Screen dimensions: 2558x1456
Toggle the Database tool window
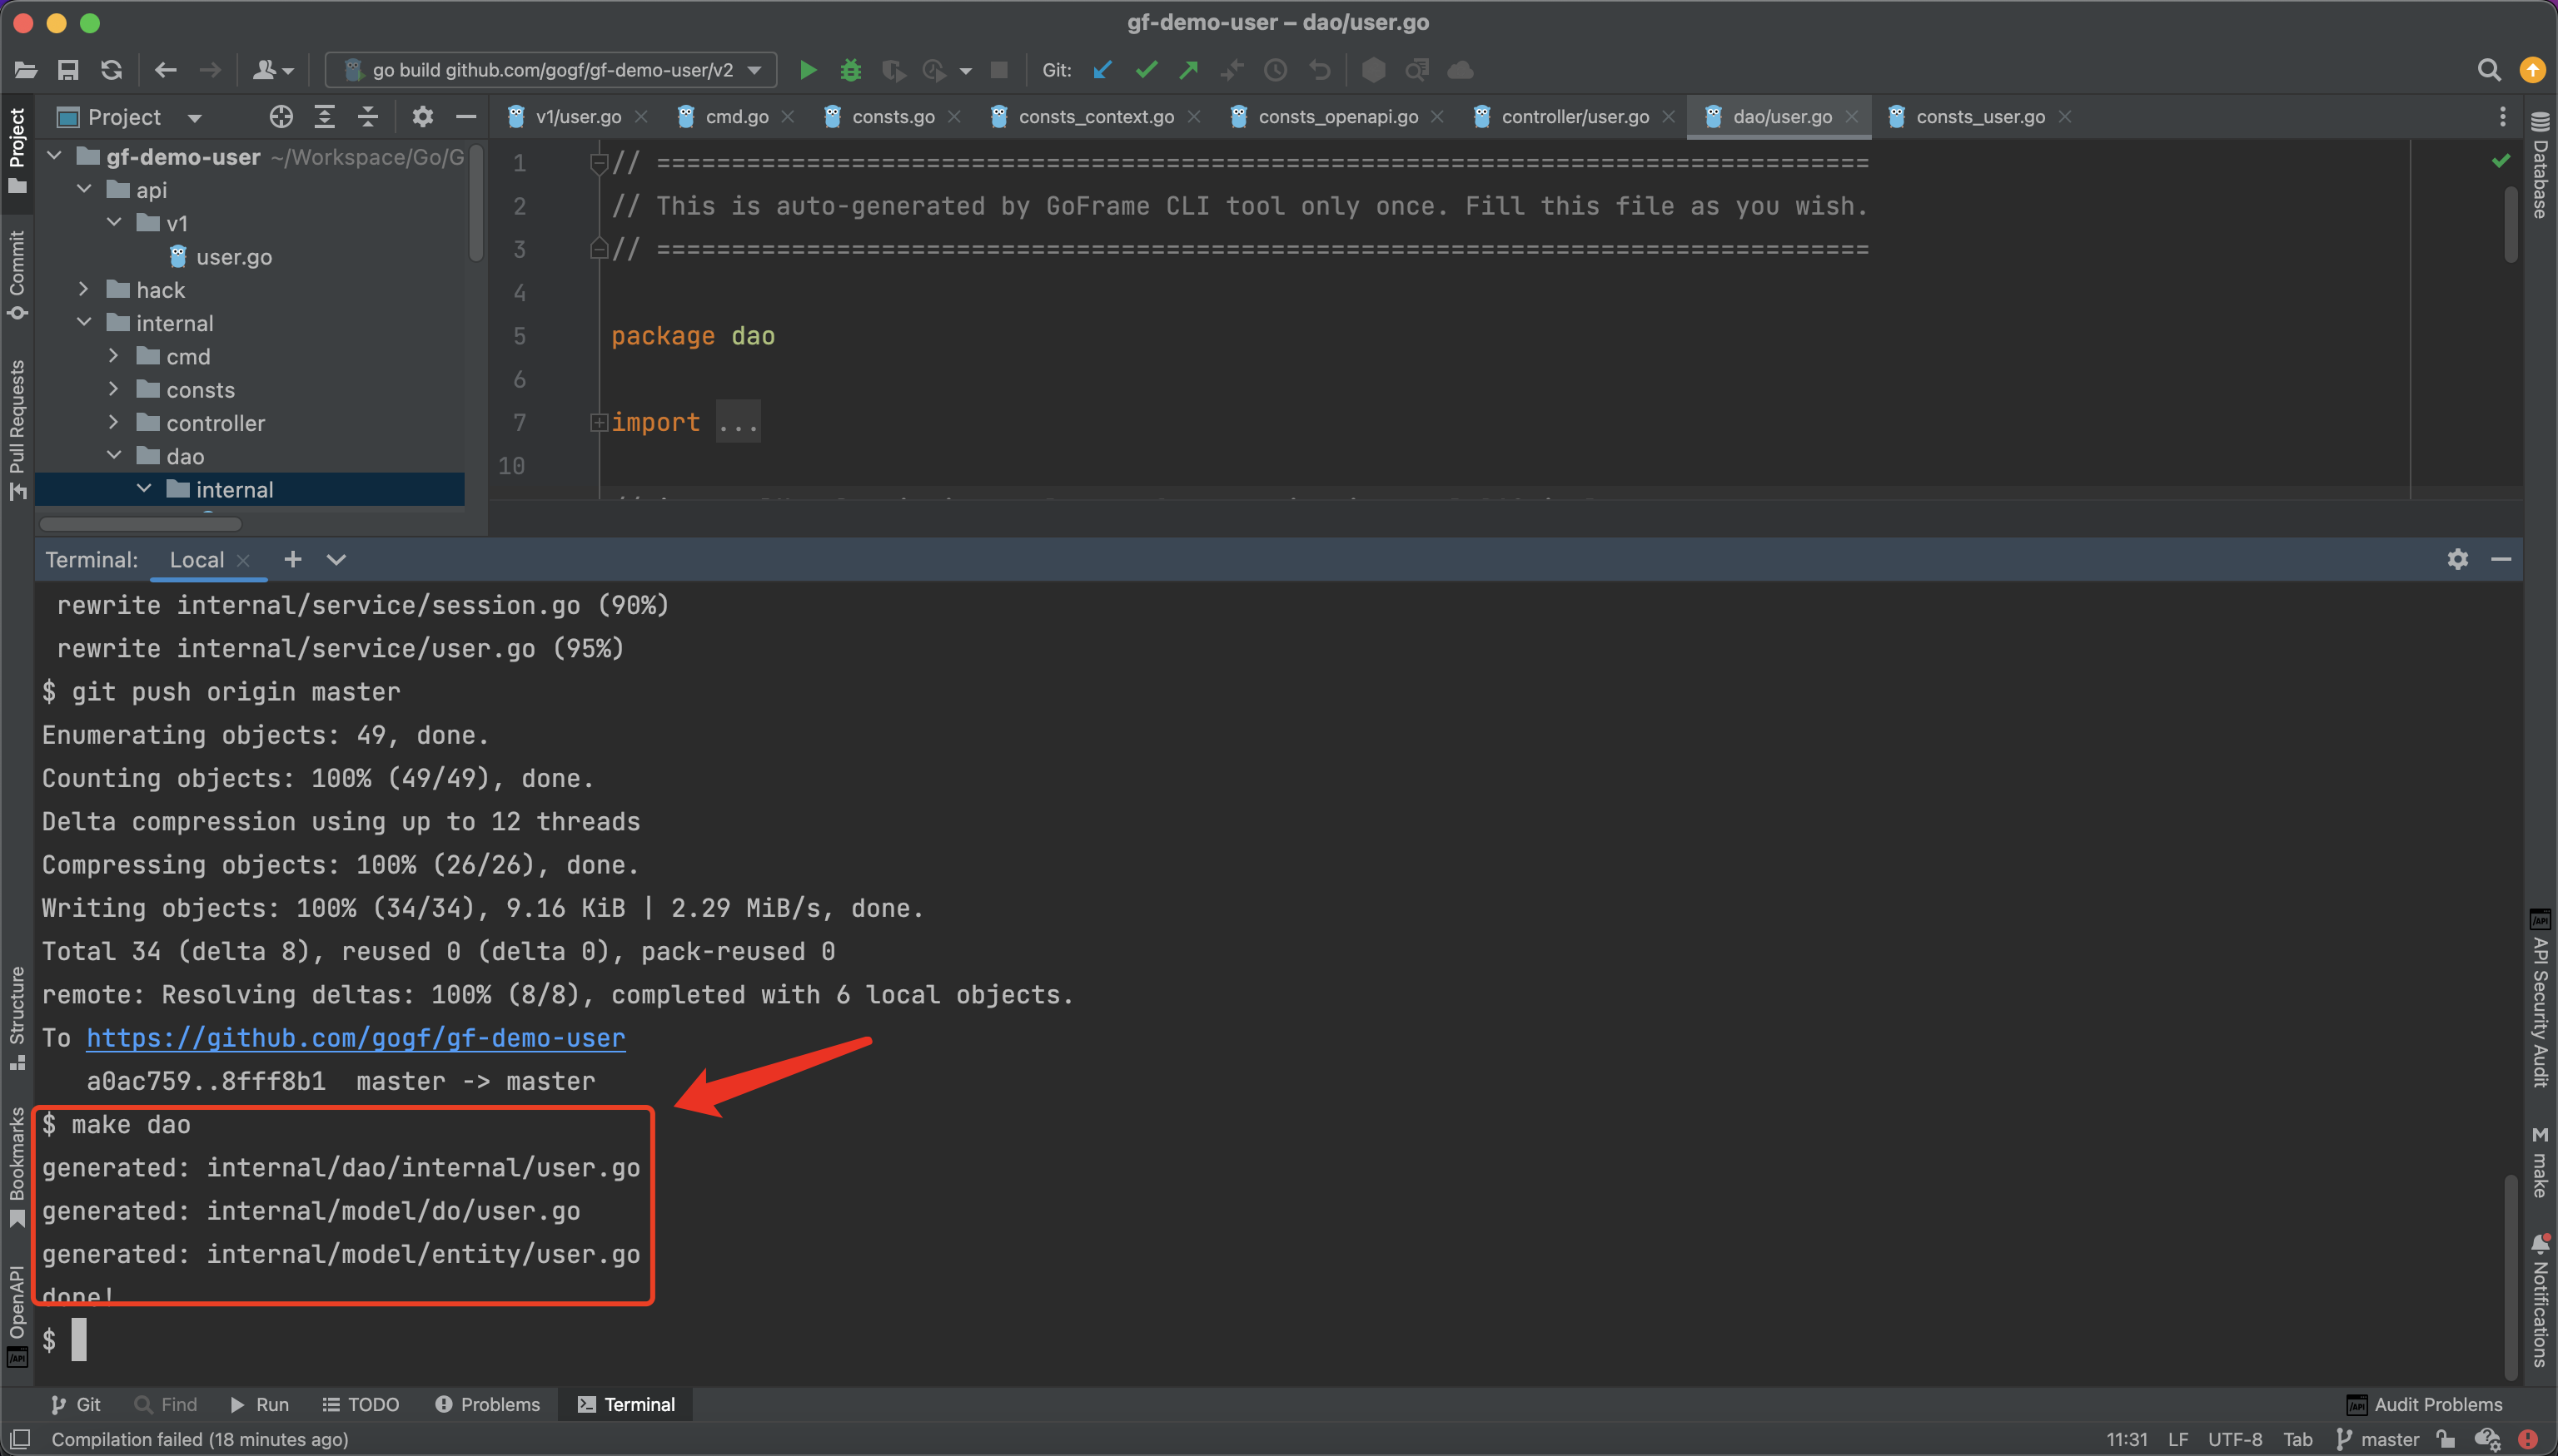(x=2540, y=165)
